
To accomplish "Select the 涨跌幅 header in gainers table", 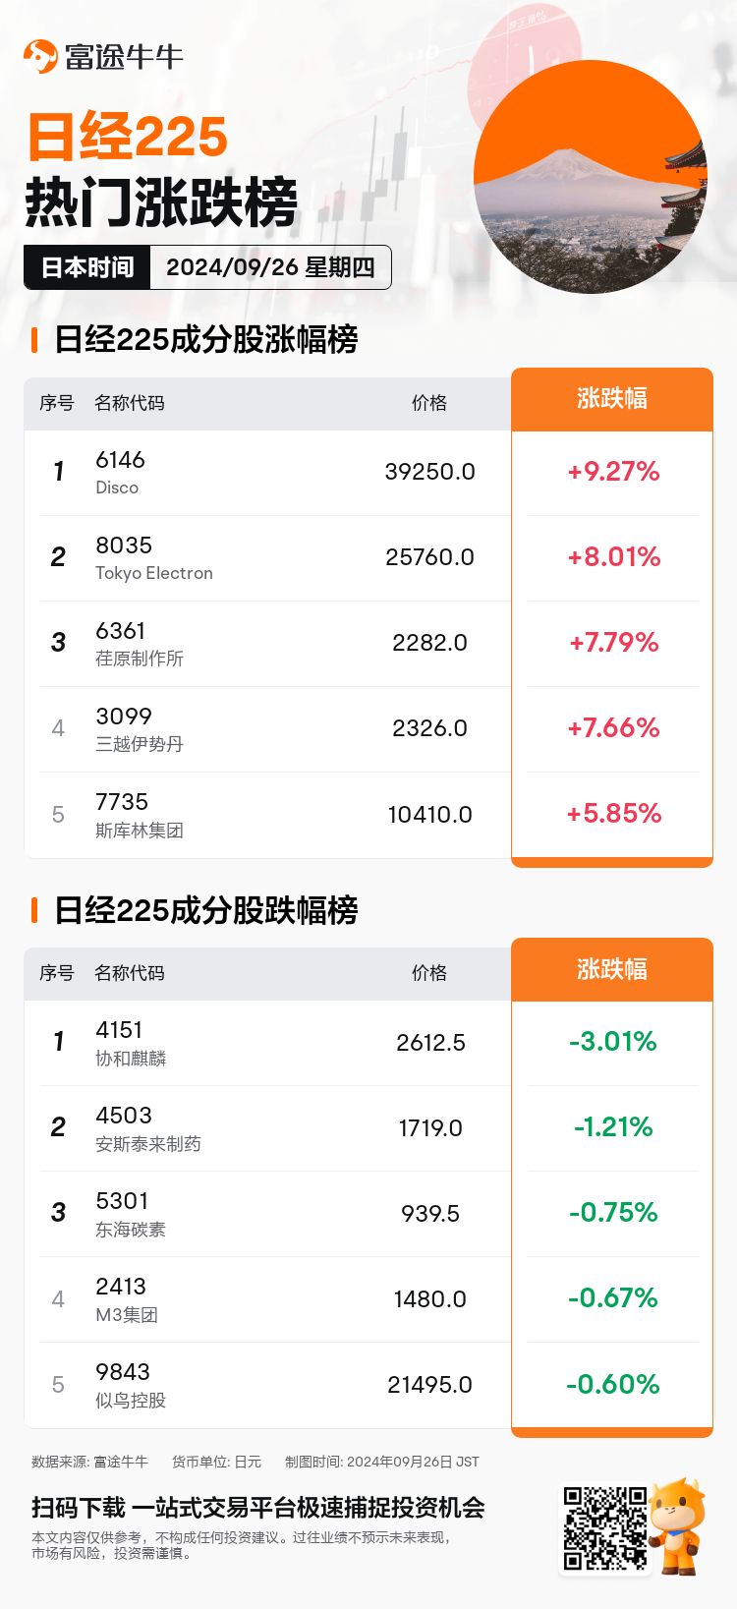I will click(611, 399).
